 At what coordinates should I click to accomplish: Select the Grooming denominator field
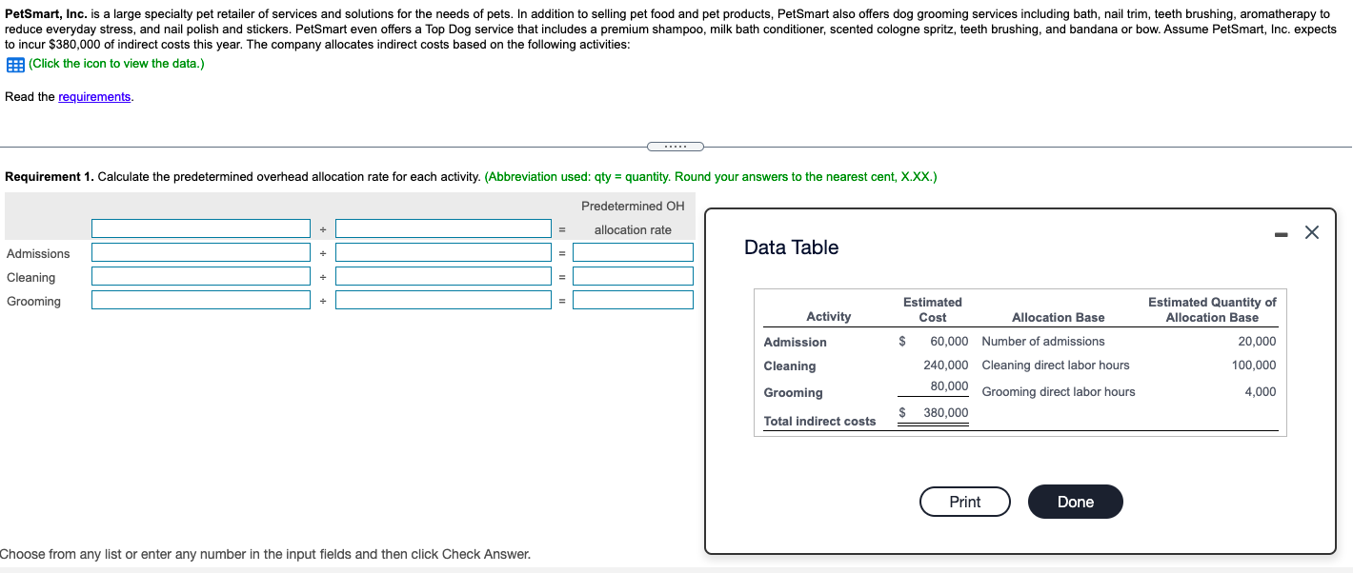pyautogui.click(x=444, y=300)
